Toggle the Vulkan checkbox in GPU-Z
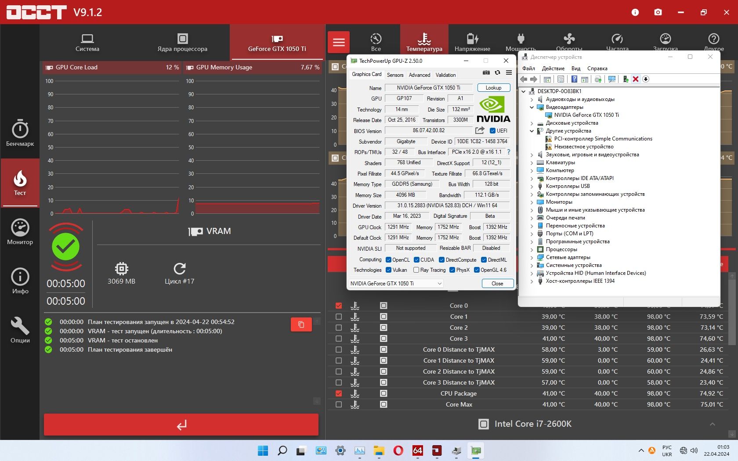Screen dimensions: 738x461 coord(388,270)
